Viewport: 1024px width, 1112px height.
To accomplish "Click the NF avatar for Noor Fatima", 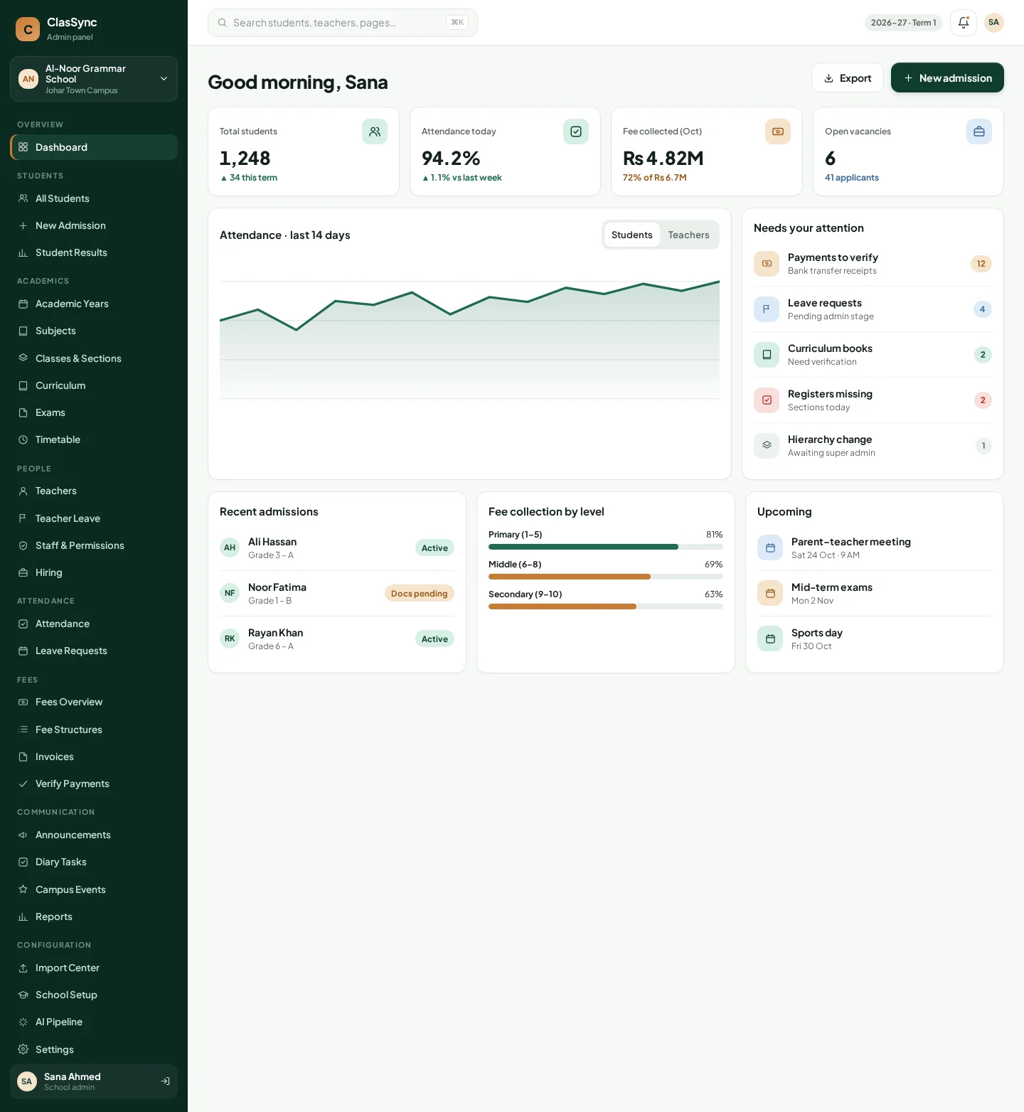I will click(230, 594).
